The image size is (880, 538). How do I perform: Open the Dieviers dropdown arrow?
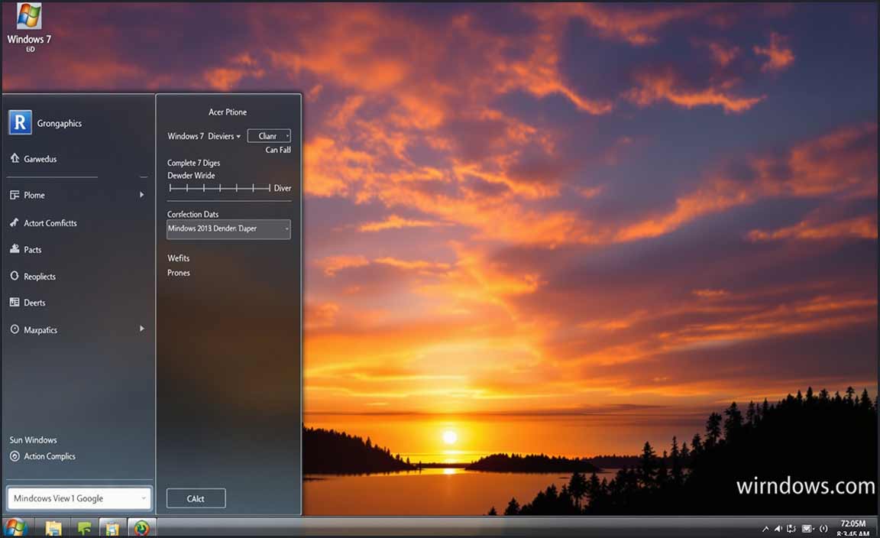click(x=238, y=137)
